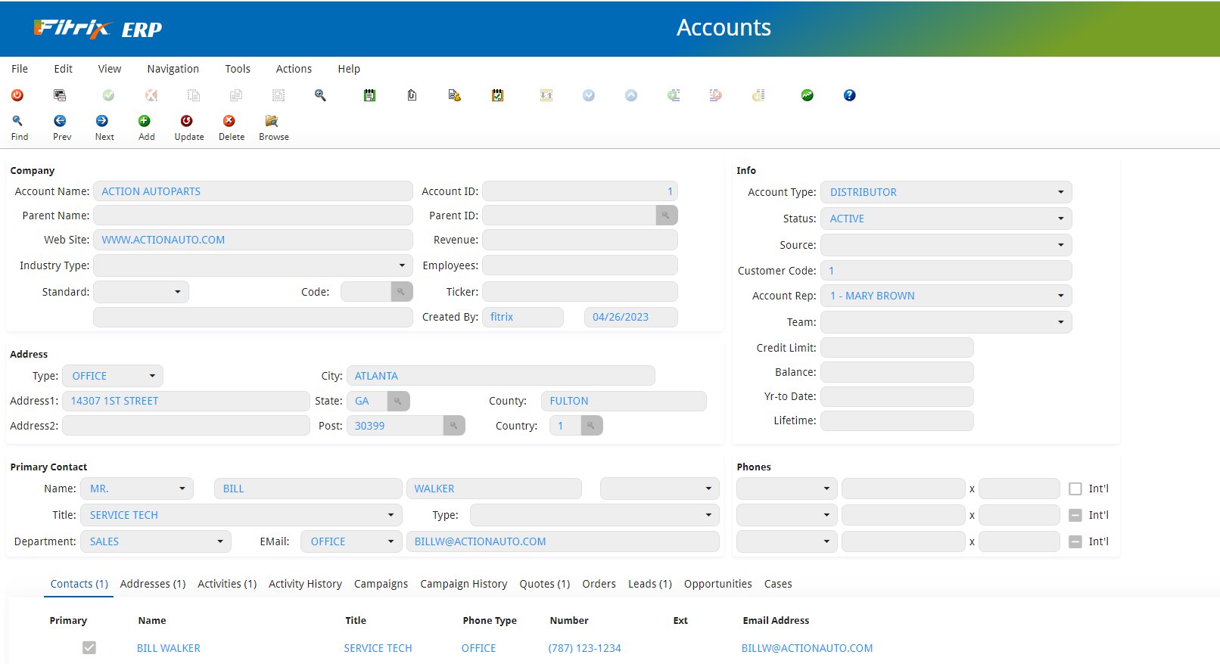Image resolution: width=1220 pixels, height=667 pixels.
Task: Click the red Delete icon
Action: pos(229,121)
